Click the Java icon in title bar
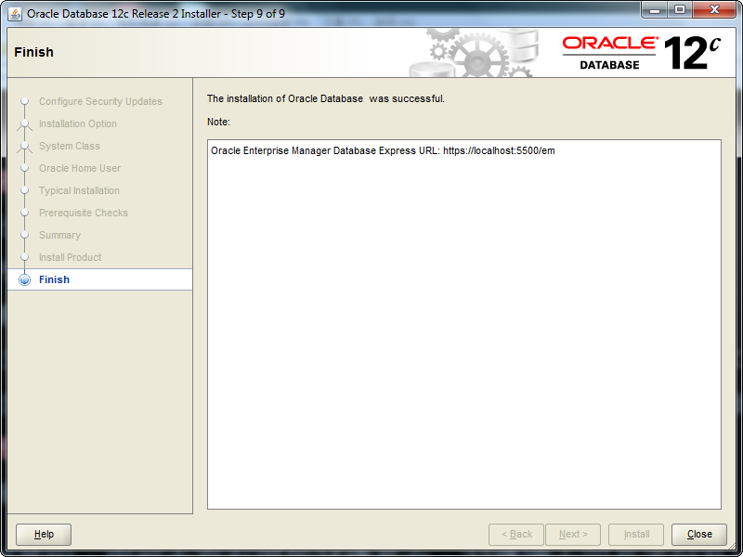The width and height of the screenshot is (743, 557). coord(15,14)
